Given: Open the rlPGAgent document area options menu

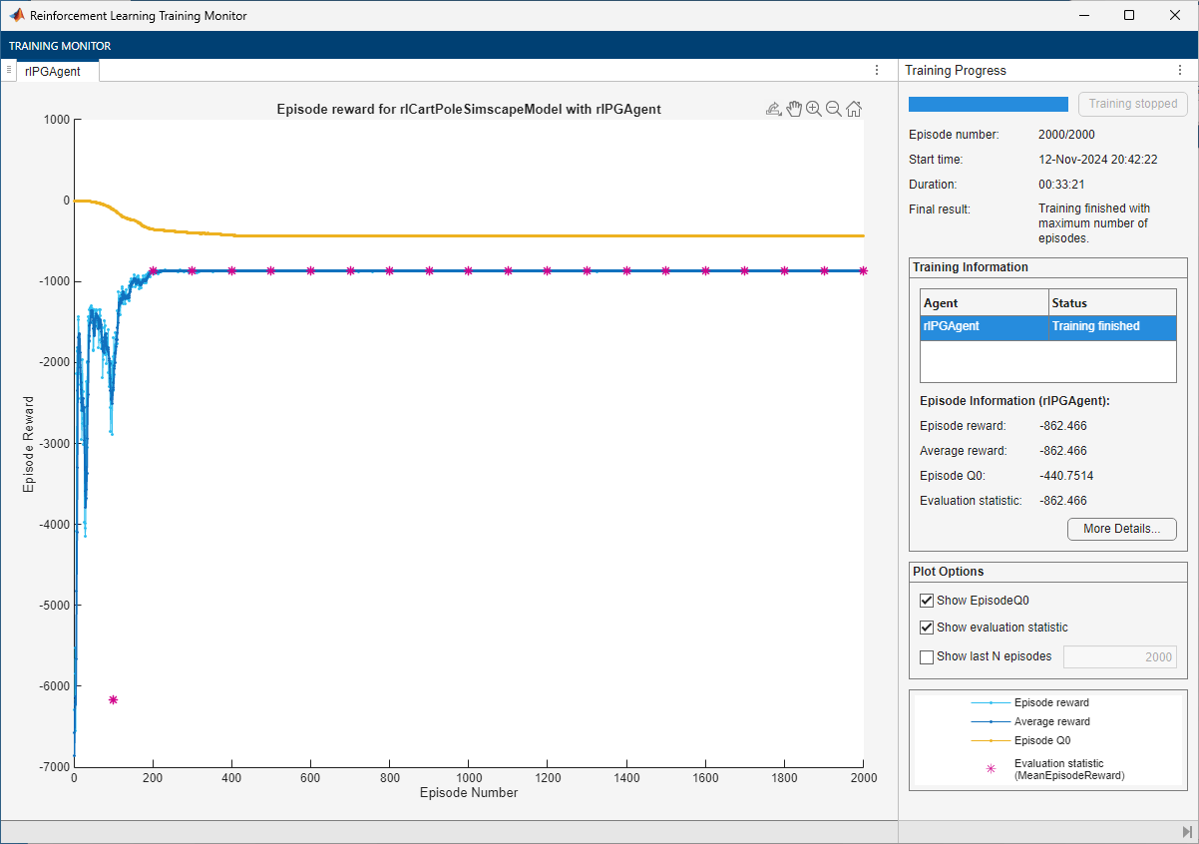Looking at the screenshot, I should (876, 71).
